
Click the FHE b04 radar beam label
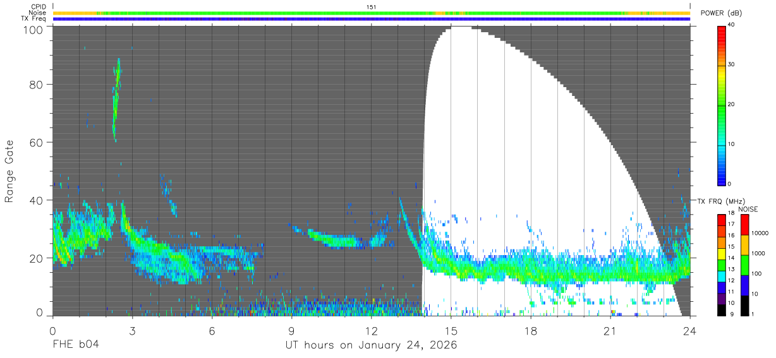(75, 345)
